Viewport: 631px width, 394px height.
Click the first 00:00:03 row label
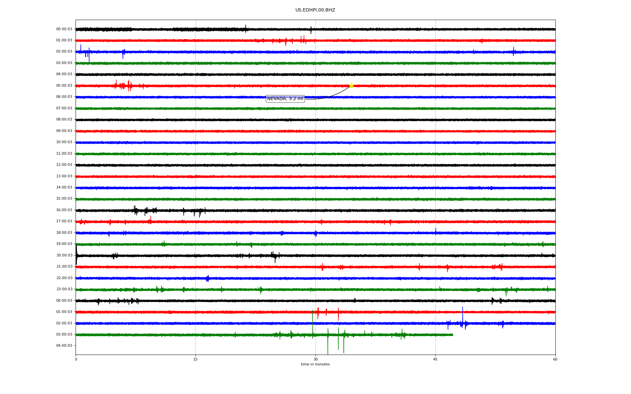click(64, 29)
